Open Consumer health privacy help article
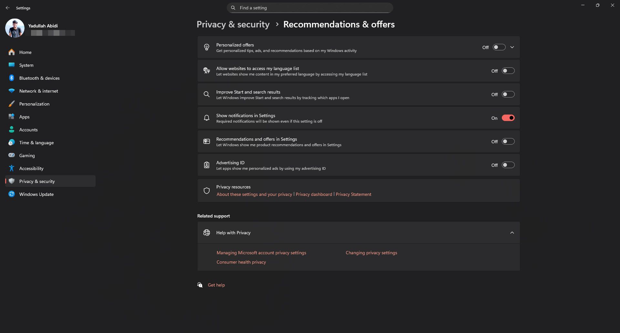 pyautogui.click(x=241, y=262)
